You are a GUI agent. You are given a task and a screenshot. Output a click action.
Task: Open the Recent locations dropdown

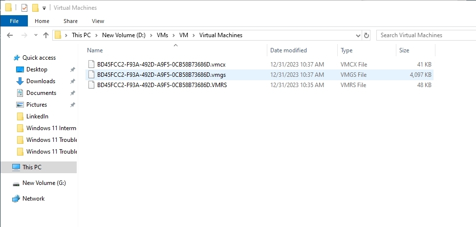[36, 35]
